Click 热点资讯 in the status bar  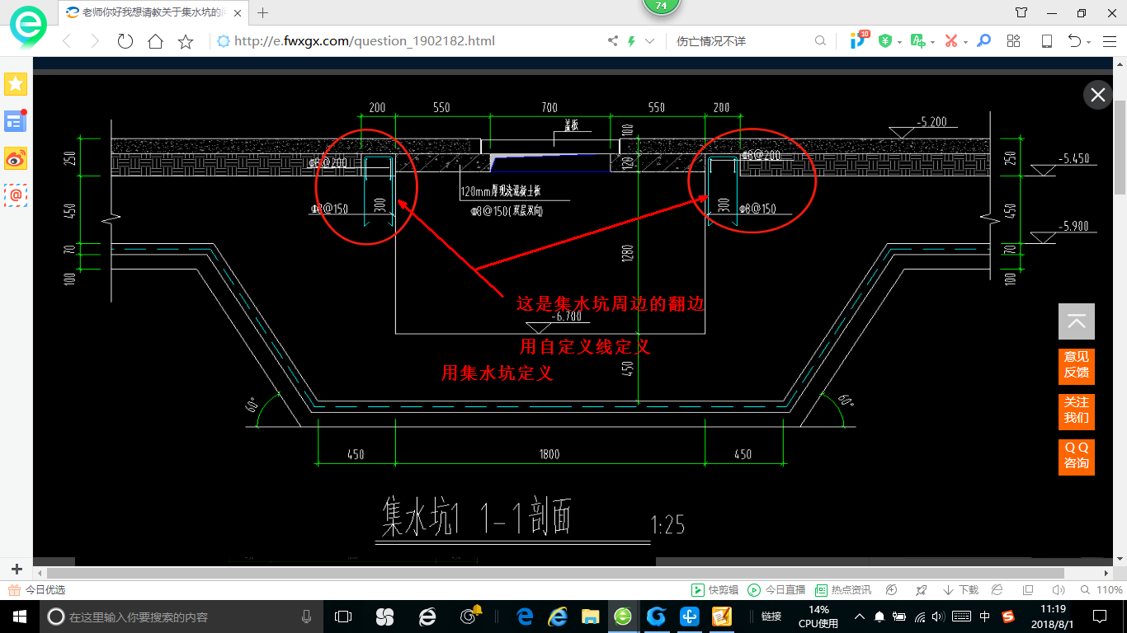click(x=843, y=590)
